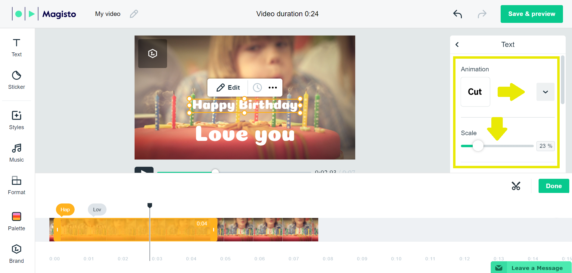Screen dimensions: 572x273
Task: Open the Format panel
Action: point(17,185)
